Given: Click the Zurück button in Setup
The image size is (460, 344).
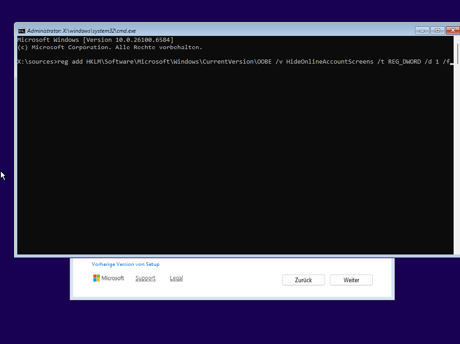Looking at the screenshot, I should click(x=304, y=280).
